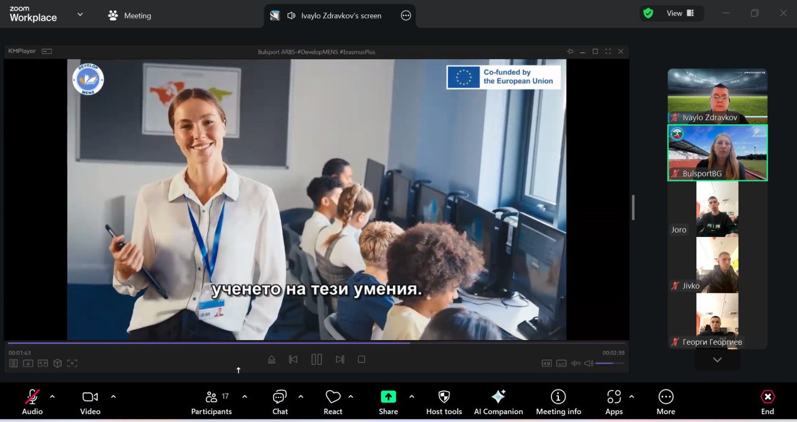Pause the video in KMPlayer

pyautogui.click(x=317, y=359)
